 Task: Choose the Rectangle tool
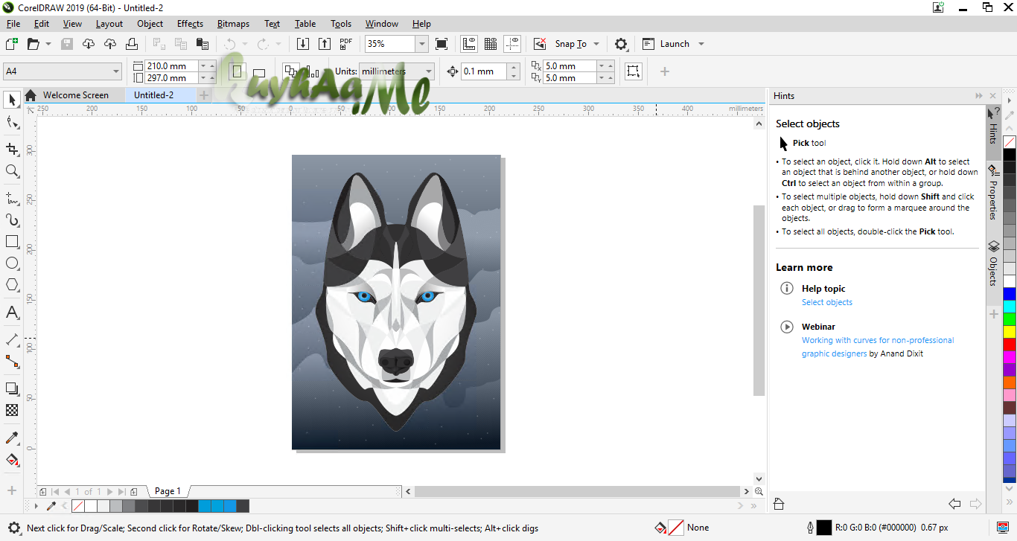[x=12, y=242]
